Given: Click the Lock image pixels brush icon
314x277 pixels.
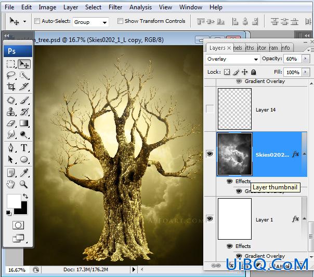Looking at the screenshot, I should tap(236, 72).
